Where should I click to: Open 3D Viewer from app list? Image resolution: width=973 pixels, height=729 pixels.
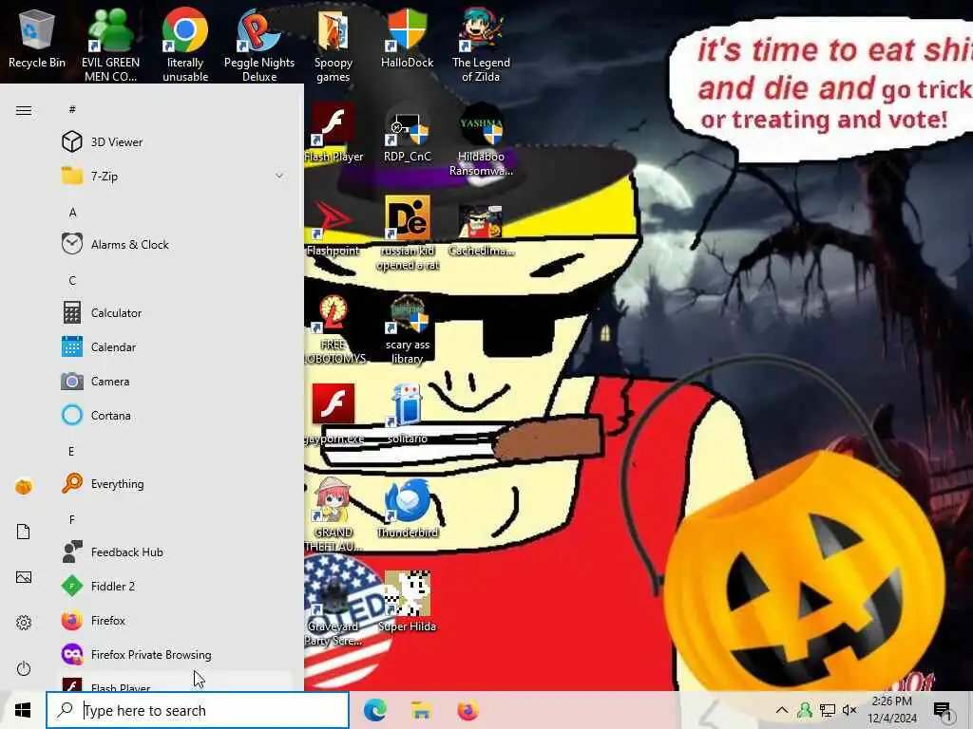tap(175, 142)
